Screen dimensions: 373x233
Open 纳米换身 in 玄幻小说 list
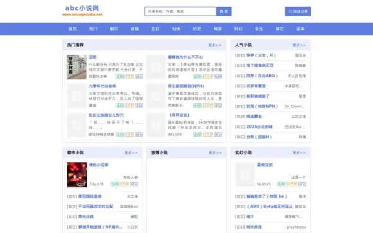(254, 227)
